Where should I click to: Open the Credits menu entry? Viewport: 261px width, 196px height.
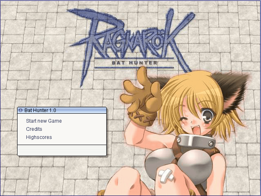34,129
